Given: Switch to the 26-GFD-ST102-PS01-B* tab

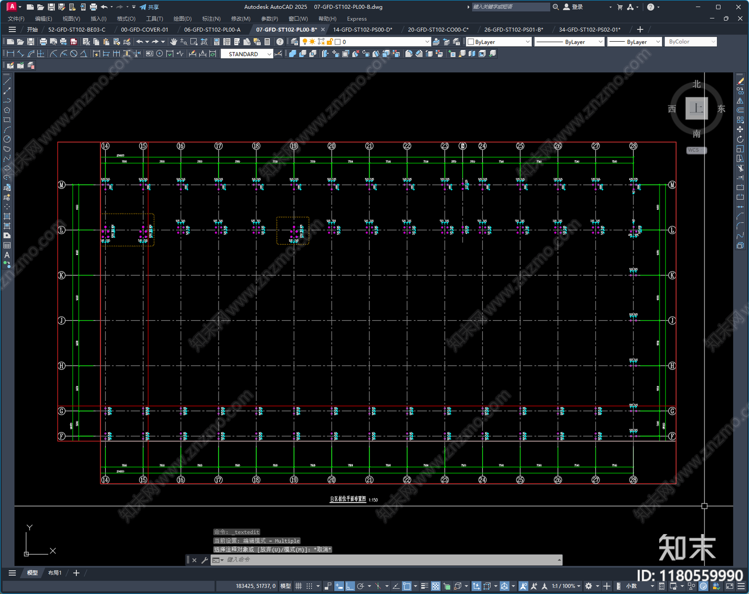Looking at the screenshot, I should pyautogui.click(x=514, y=29).
